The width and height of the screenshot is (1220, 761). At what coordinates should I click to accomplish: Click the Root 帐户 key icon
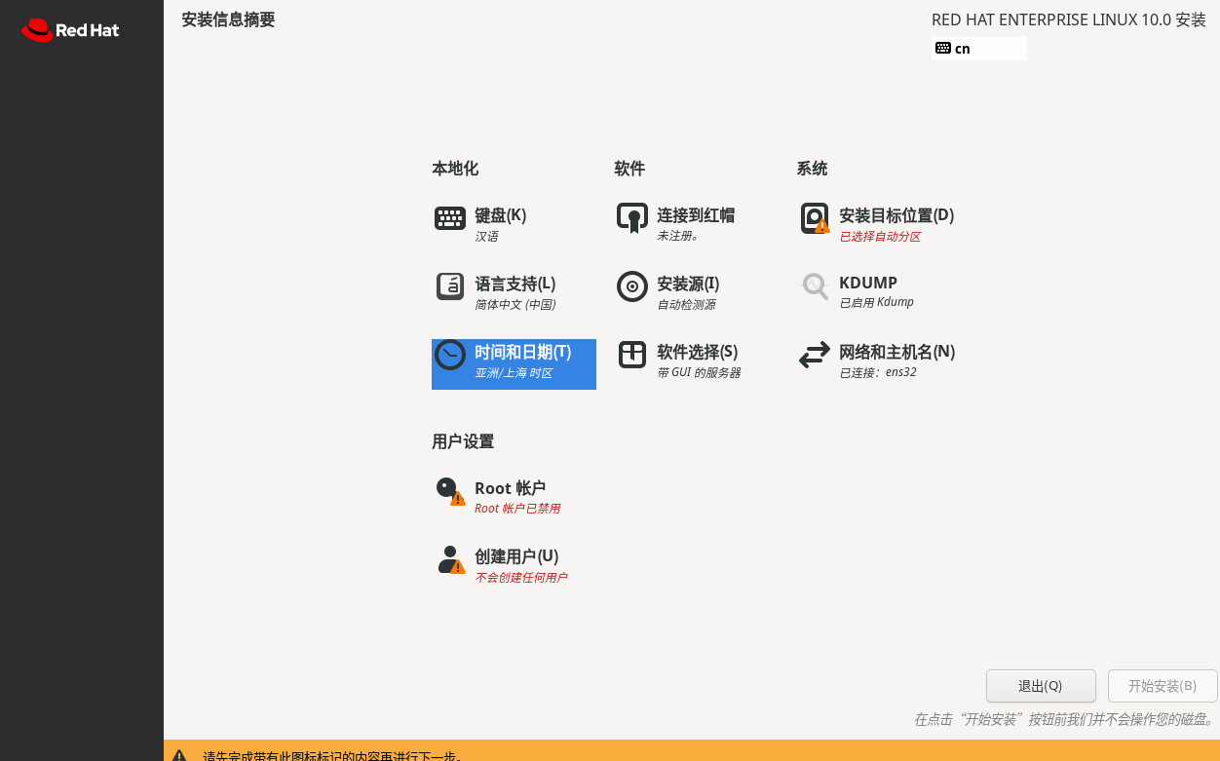click(450, 491)
